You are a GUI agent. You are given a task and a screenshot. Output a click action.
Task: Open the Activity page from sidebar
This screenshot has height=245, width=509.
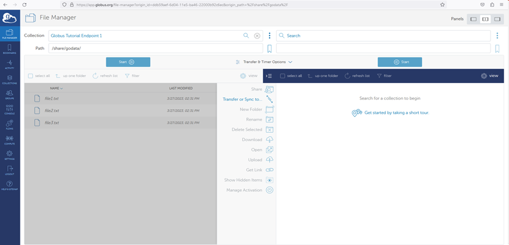click(x=10, y=64)
